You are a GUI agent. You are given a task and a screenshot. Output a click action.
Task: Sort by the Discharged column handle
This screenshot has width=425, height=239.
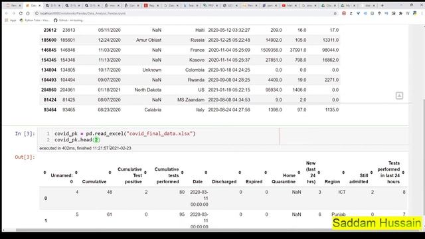tap(240, 173)
